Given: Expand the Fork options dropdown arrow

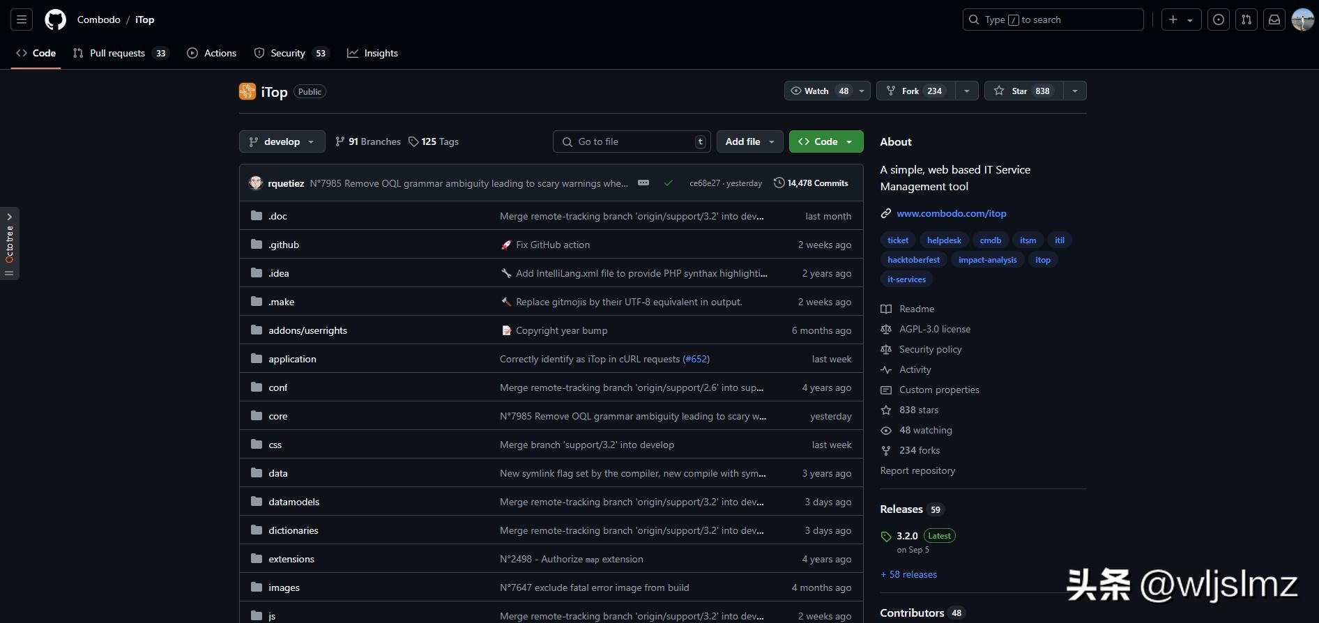Looking at the screenshot, I should click(966, 91).
